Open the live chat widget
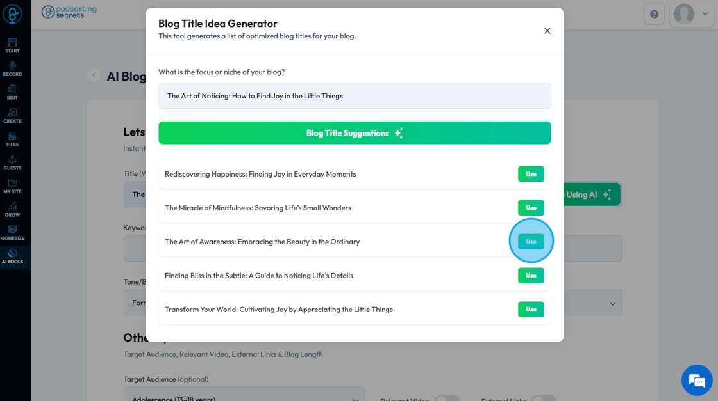The height and width of the screenshot is (401, 718). (697, 381)
